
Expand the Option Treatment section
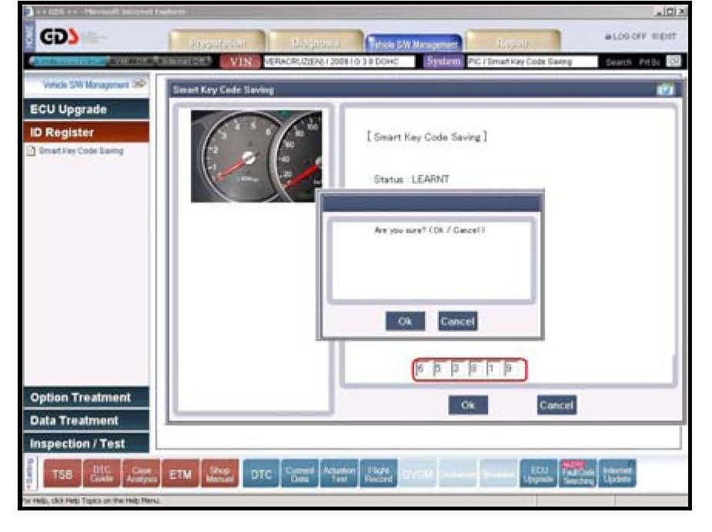click(x=86, y=397)
